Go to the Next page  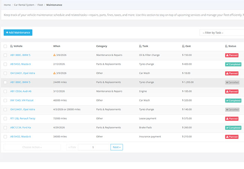(x=116, y=147)
